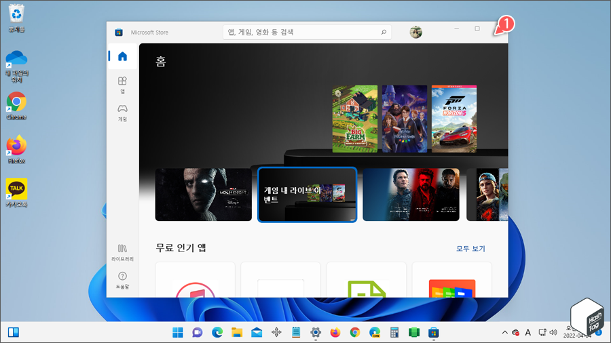
Task: Click the OneDrive sync error tray icon
Action: (x=516, y=333)
